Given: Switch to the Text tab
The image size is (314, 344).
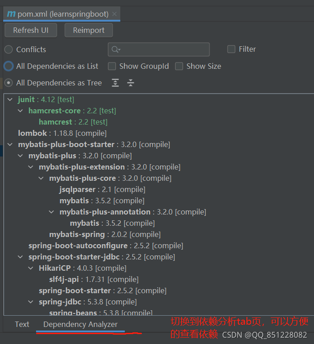Looking at the screenshot, I should coord(22,324).
